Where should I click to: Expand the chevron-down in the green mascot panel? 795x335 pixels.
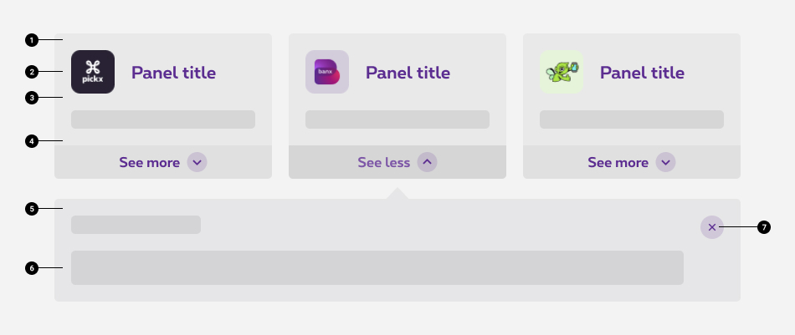click(x=665, y=162)
